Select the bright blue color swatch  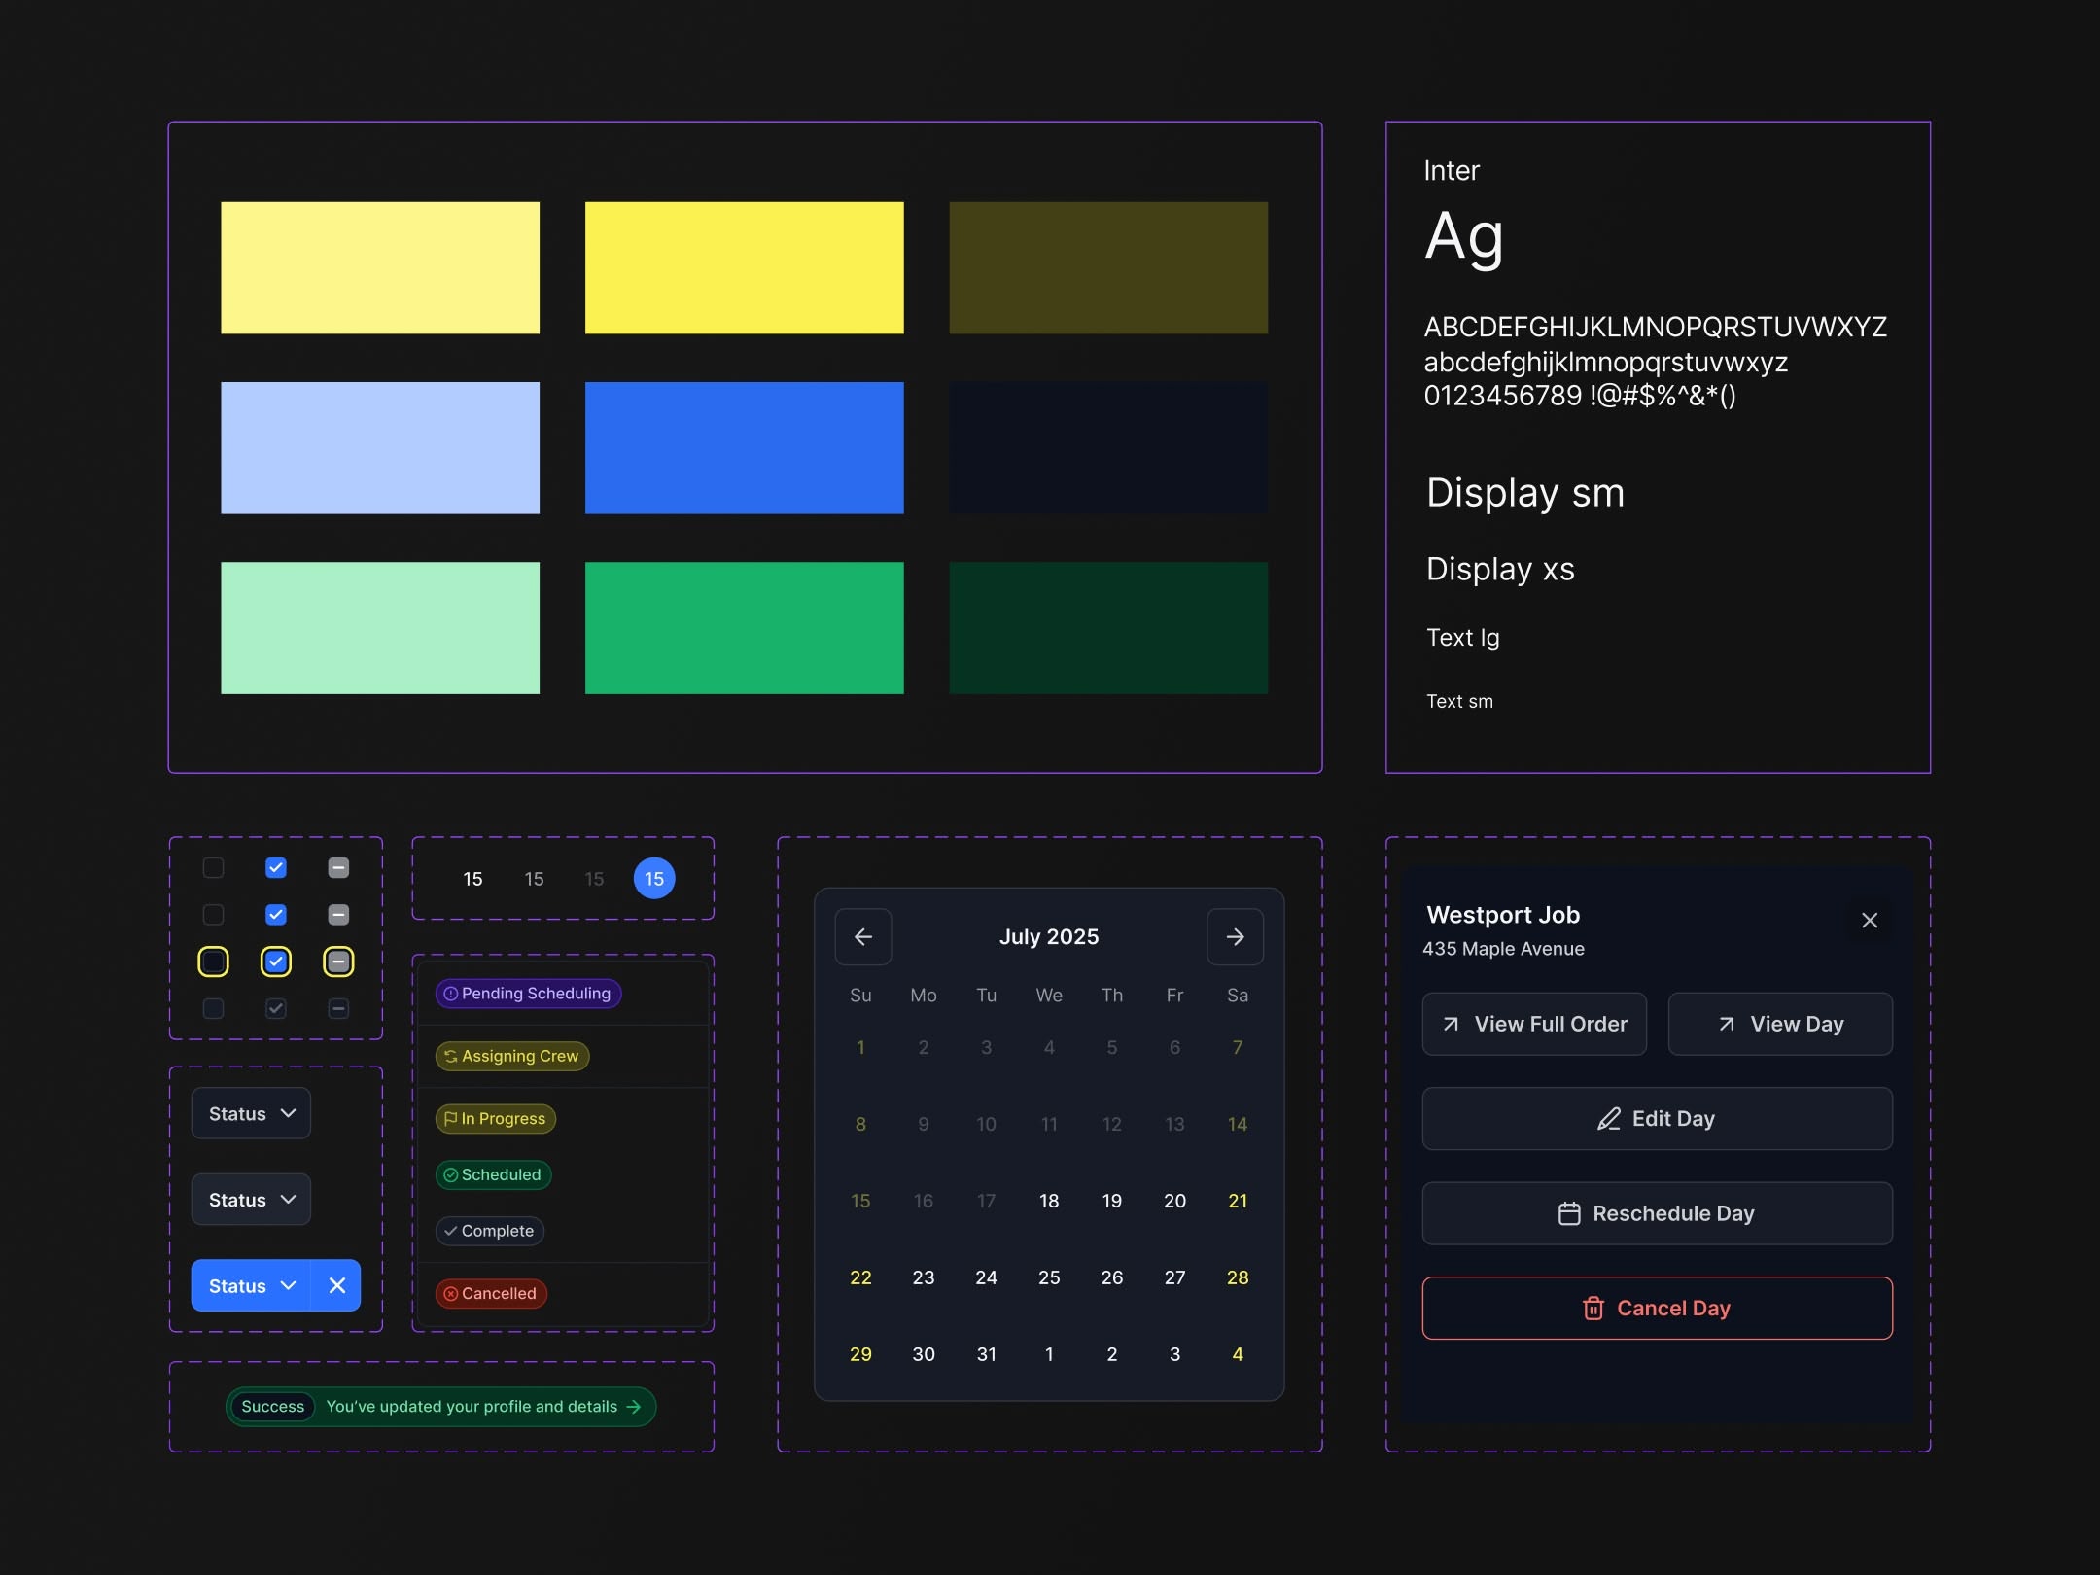point(744,447)
